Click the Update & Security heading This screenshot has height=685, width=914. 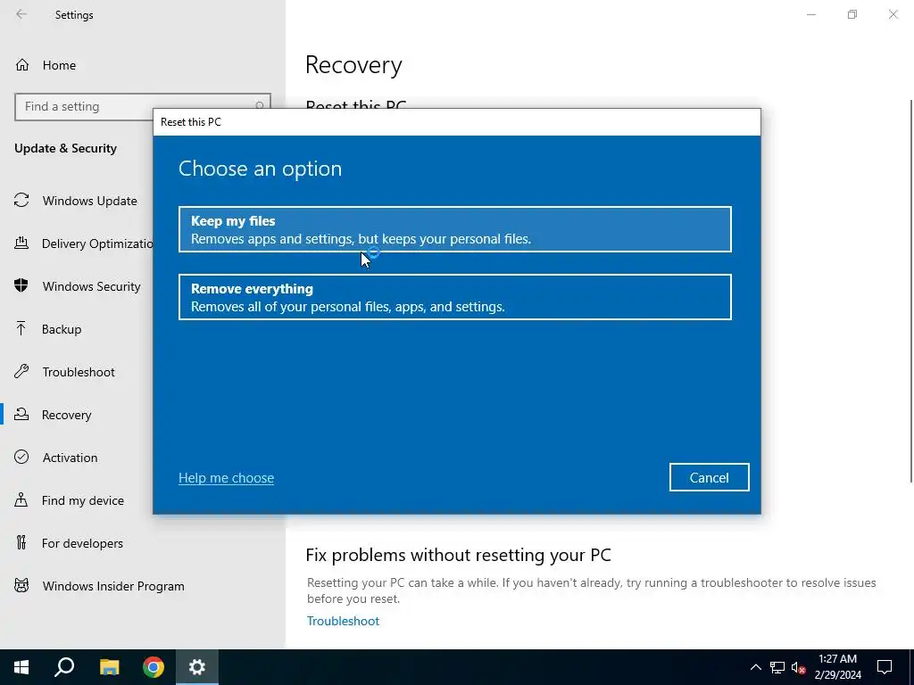[65, 148]
